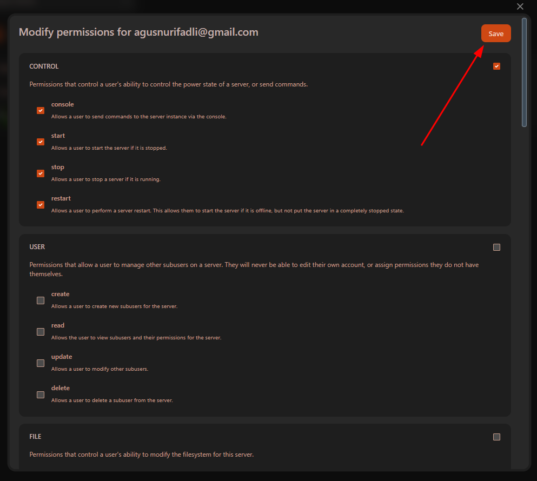Enable the create subuser permission
The image size is (537, 481).
(41, 300)
